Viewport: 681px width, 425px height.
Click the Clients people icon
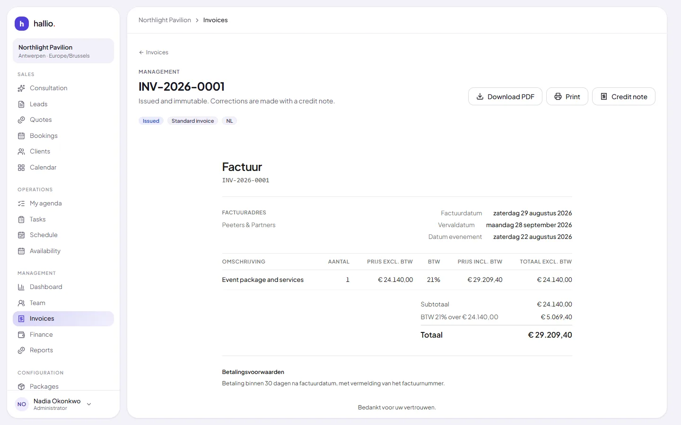(21, 152)
